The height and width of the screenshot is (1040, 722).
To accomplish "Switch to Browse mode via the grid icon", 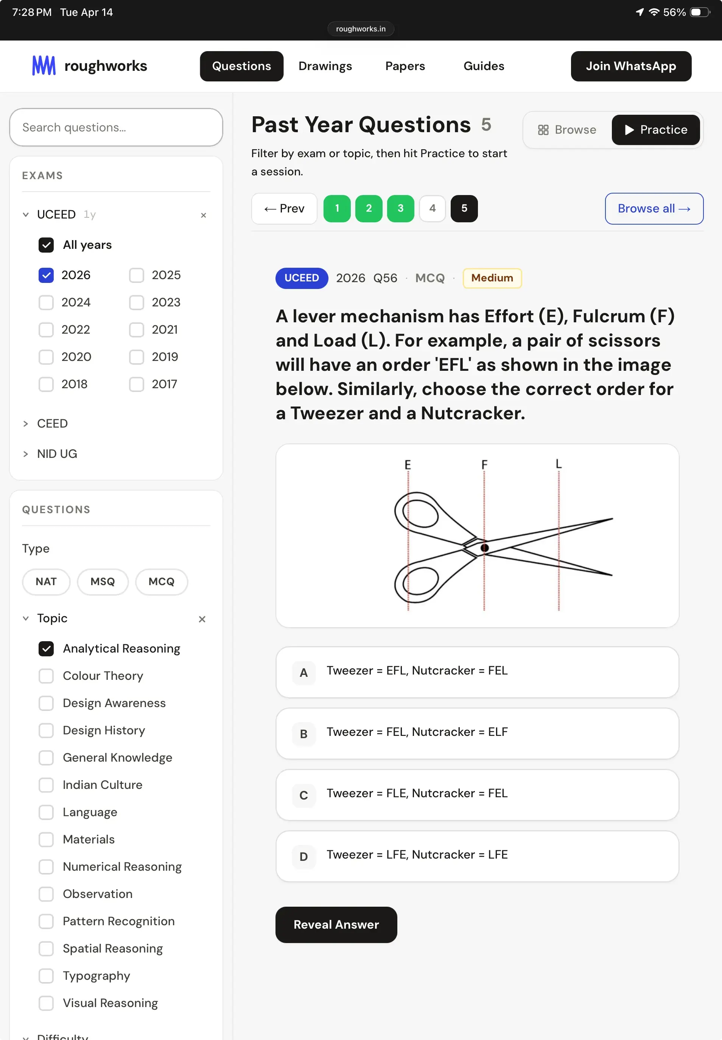I will (x=543, y=130).
